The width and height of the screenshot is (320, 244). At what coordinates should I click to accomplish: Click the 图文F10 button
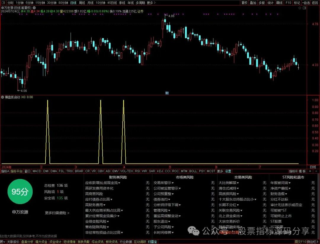tap(301, 242)
